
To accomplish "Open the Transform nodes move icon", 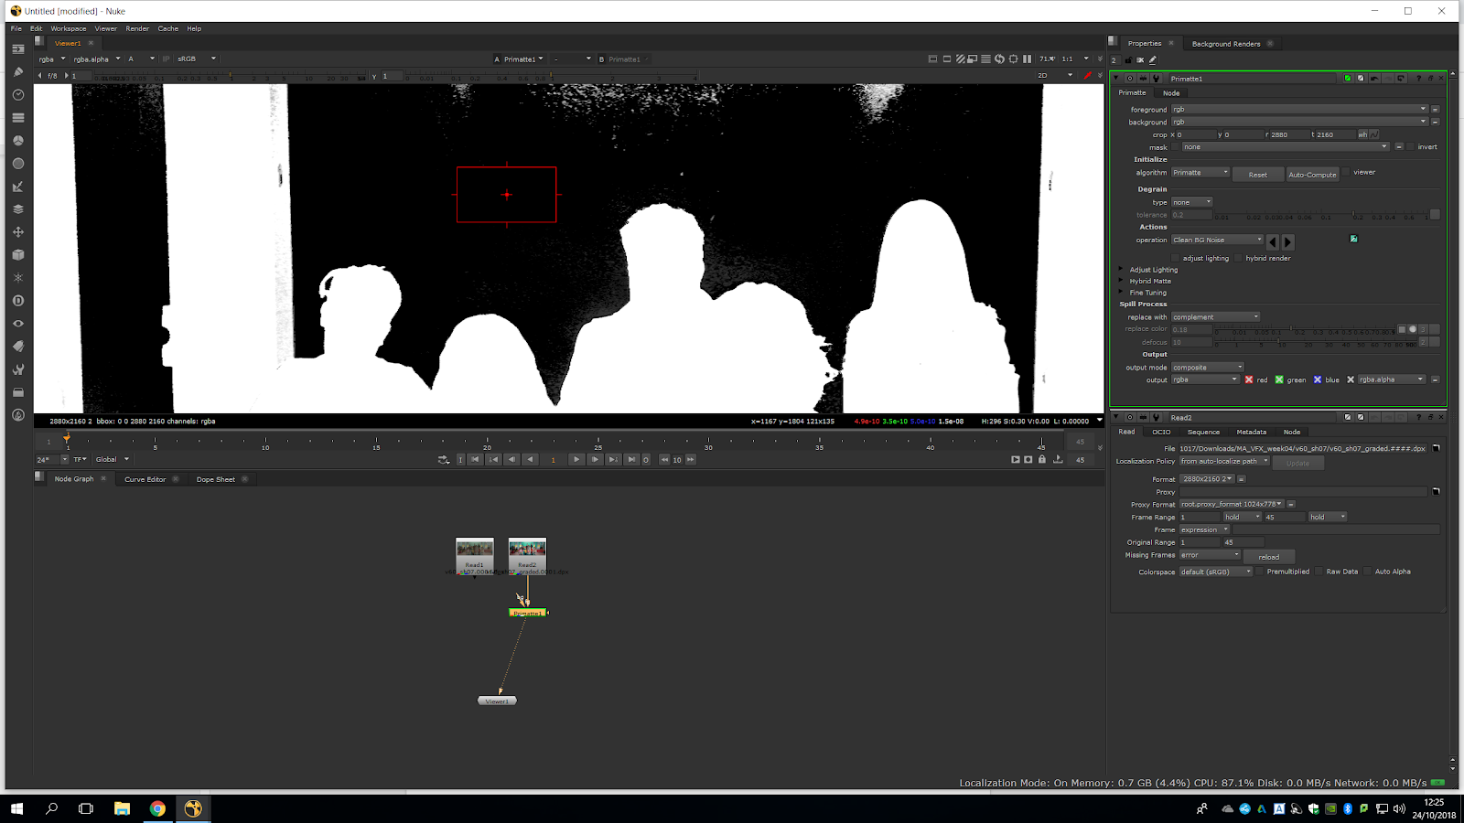I will click(x=17, y=232).
